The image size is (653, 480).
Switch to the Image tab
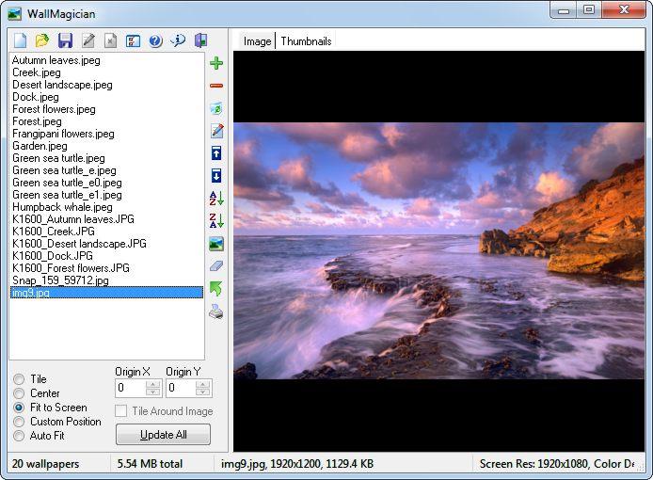[257, 41]
